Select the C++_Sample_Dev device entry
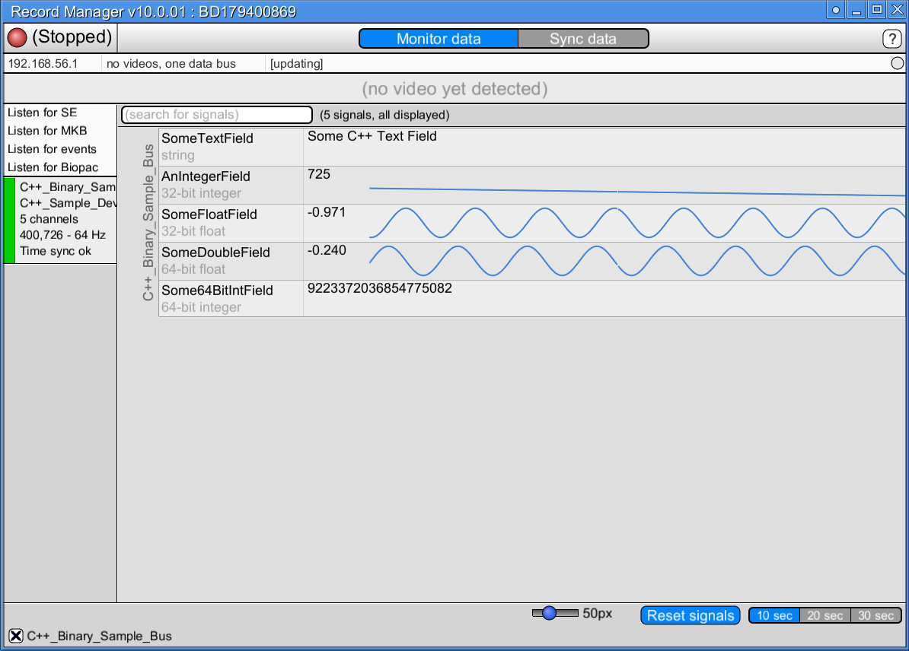909x651 pixels. pyautogui.click(x=65, y=203)
